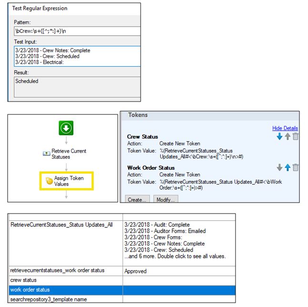Click the gray down arrow for Work Order Status
This screenshot has height=307, width=308.
tap(279, 167)
